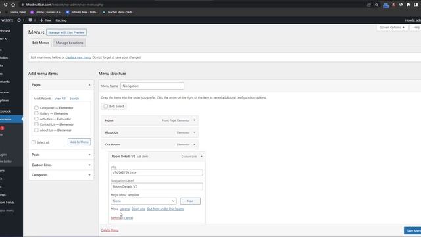Open the browser extensions puzzle icon

click(409, 5)
